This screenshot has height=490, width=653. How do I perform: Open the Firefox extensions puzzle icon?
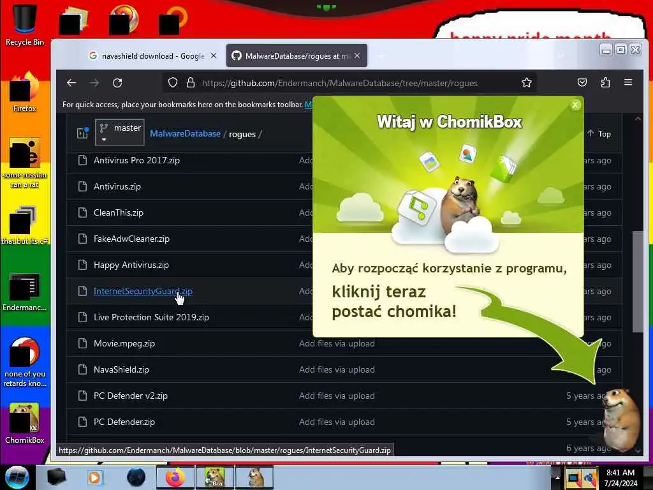[x=606, y=82]
